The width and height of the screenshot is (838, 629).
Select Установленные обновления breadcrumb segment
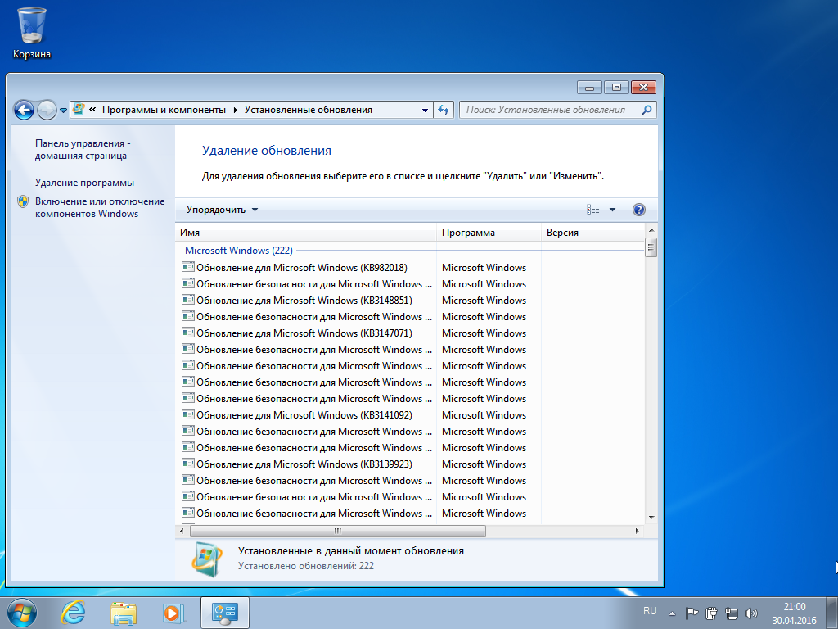click(309, 110)
